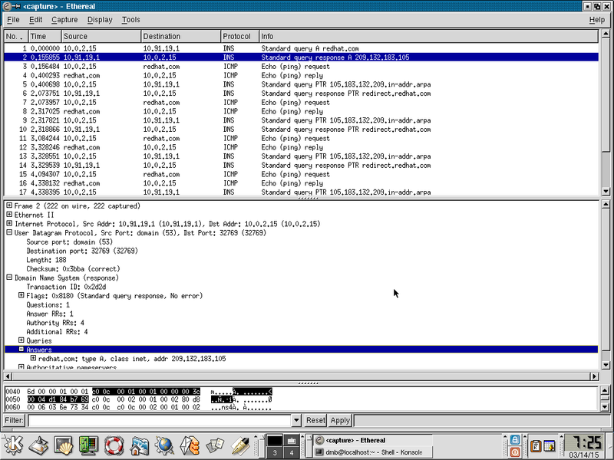Screen dimensions: 614x460
Task: Switch to the Ethereal capture taskbar entry
Action: 372,440
